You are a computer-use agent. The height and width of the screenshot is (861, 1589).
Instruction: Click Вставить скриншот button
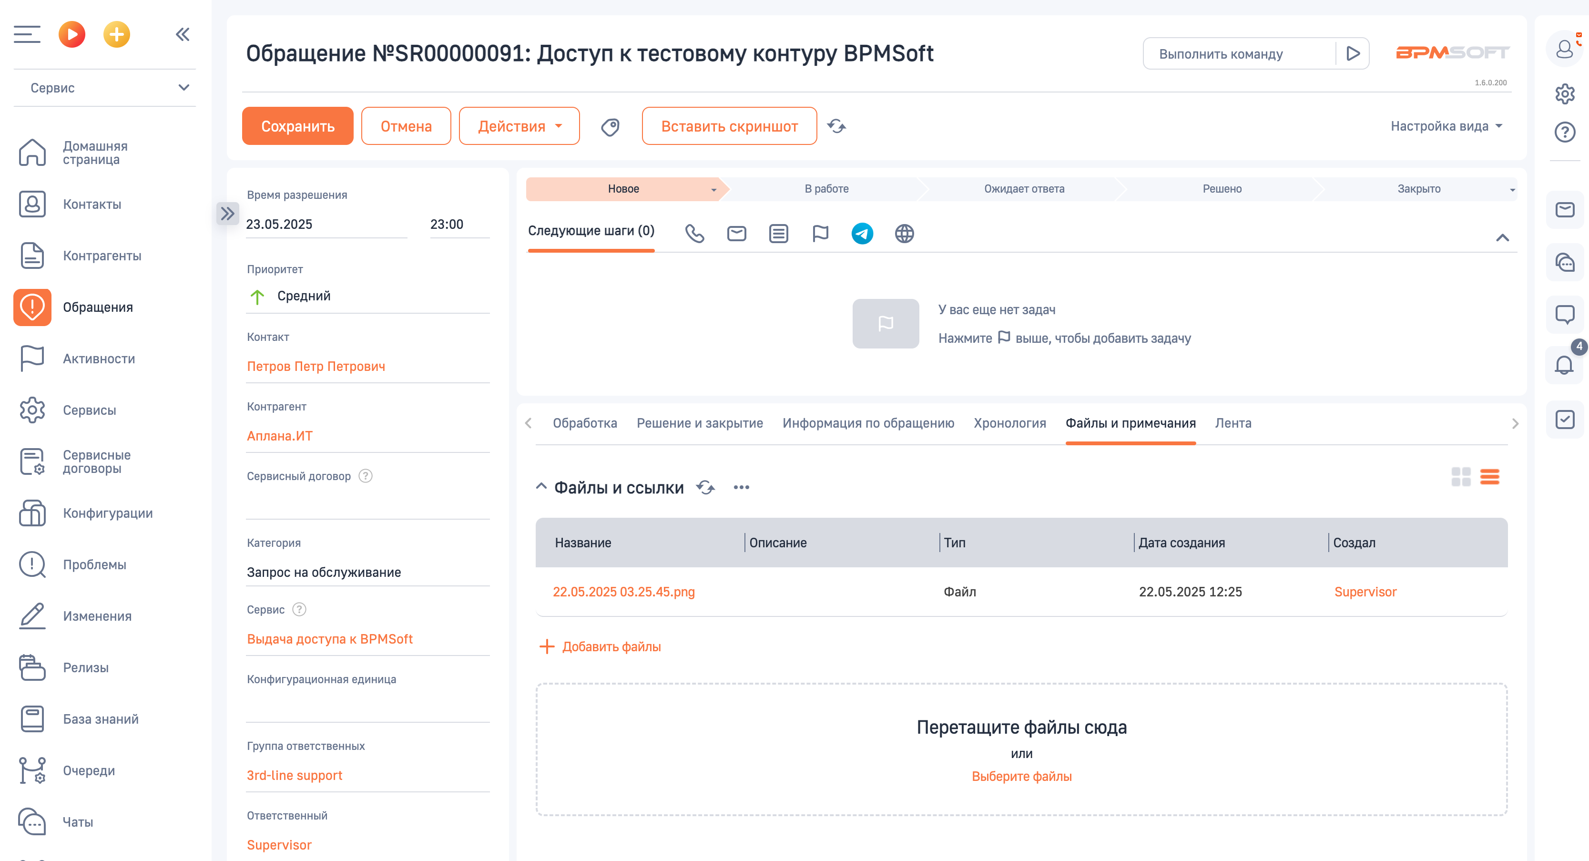(x=729, y=126)
